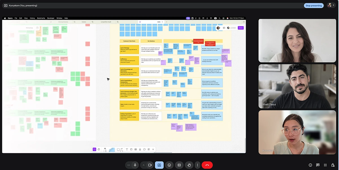
Task: Open the File menu
Action: tap(16, 18)
